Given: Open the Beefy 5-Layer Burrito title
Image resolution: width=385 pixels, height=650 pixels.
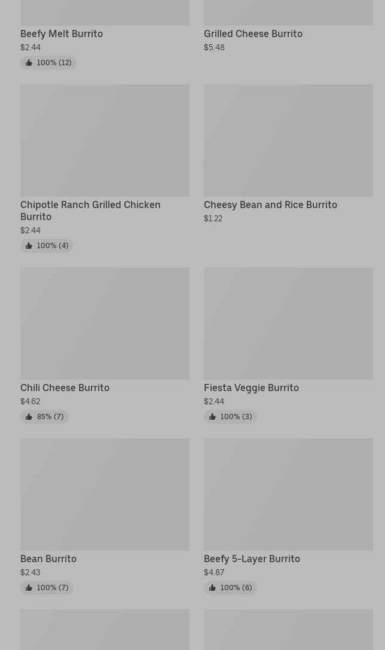Looking at the screenshot, I should [x=252, y=559].
